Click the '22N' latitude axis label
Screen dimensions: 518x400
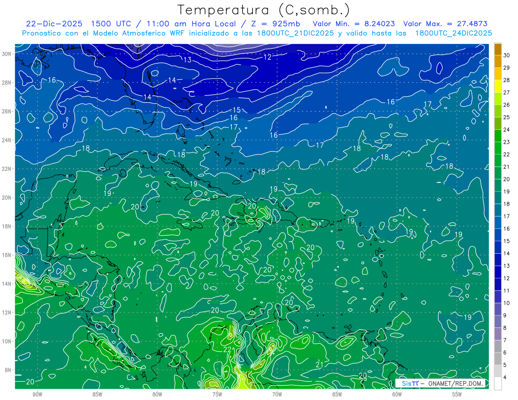(x=6, y=168)
